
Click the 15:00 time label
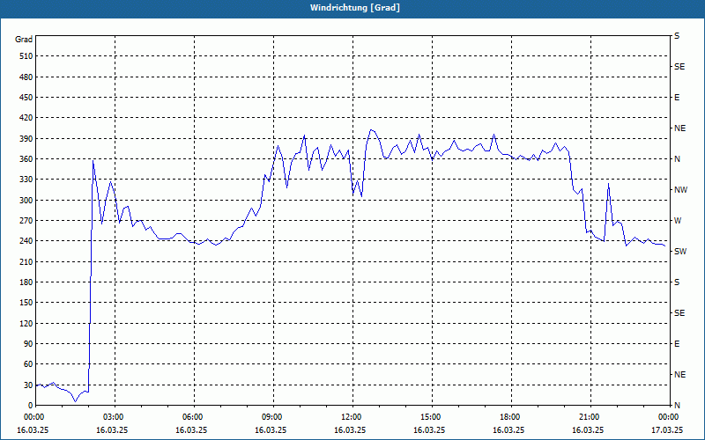point(429,417)
